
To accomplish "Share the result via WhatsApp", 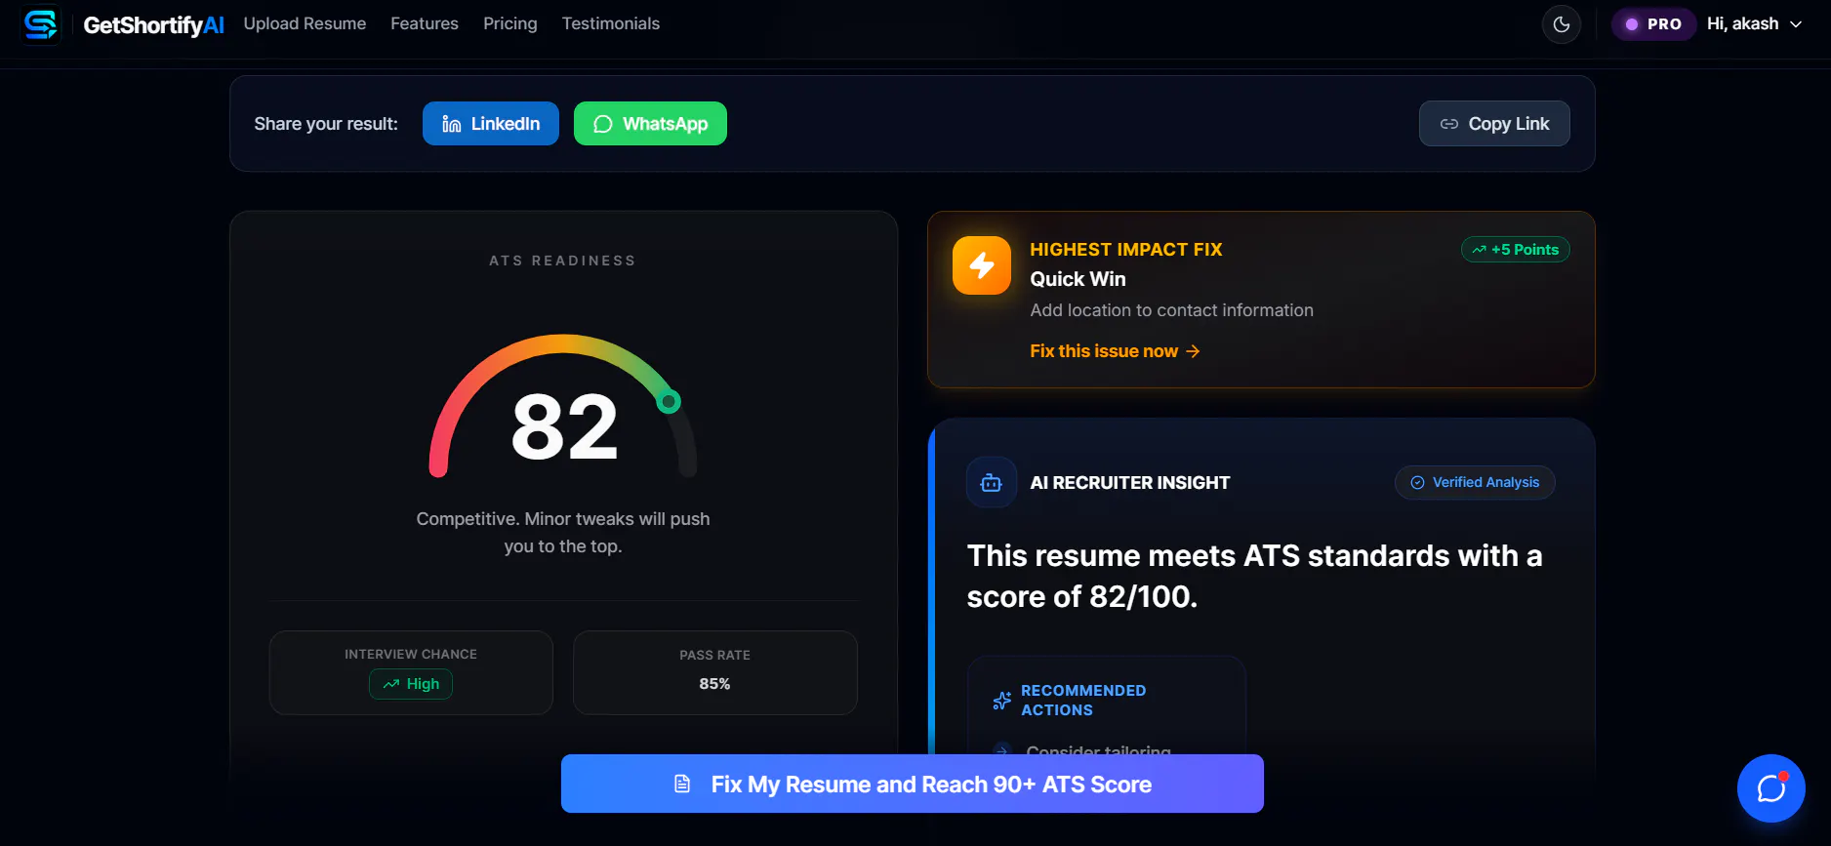I will 650,124.
